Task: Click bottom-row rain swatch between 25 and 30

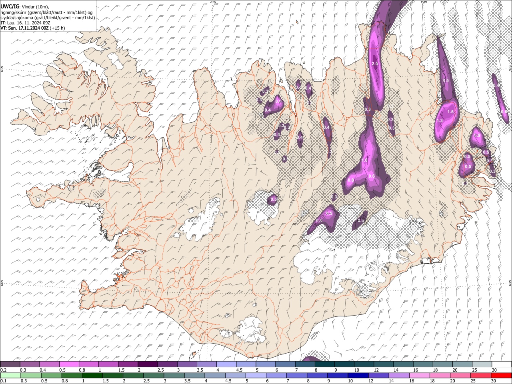Action: pyautogui.click(x=481, y=375)
